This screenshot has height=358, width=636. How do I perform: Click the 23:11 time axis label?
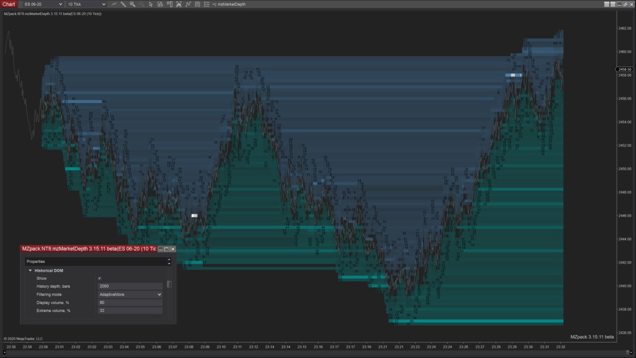237,347
